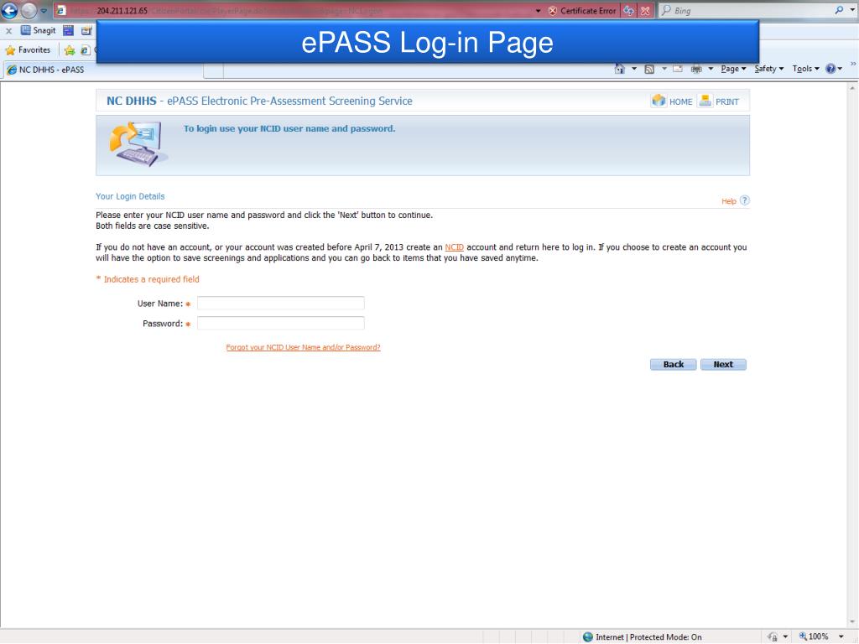Viewport: 859px width, 644px height.
Task: Click the Password input field
Action: [x=280, y=324]
